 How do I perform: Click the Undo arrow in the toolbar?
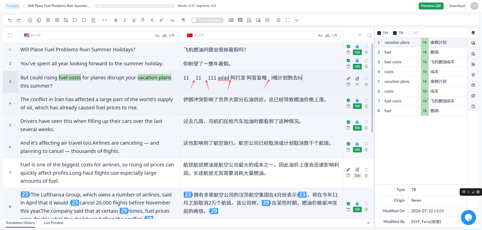tap(10, 20)
